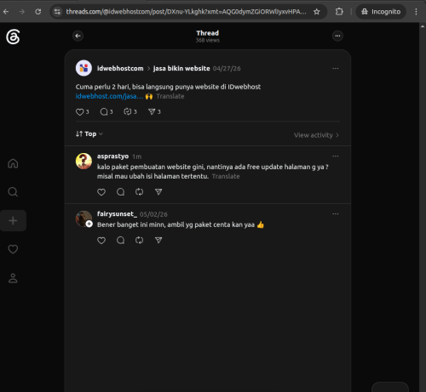Open thread header more options menu

(x=337, y=36)
